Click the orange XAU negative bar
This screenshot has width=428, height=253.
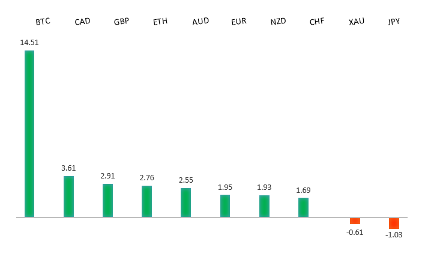click(x=355, y=221)
